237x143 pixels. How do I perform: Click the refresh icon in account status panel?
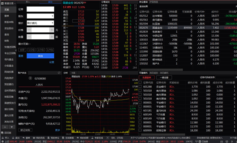click(x=59, y=73)
